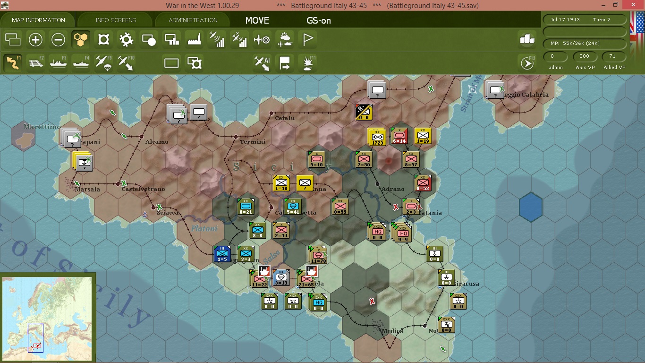Click the F12 arrow button
Viewport: 645px width, 363px height.
click(x=527, y=63)
